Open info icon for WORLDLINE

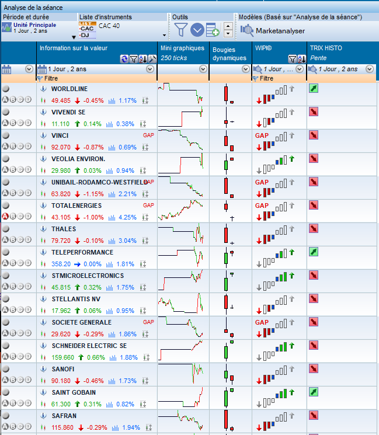click(x=43, y=89)
